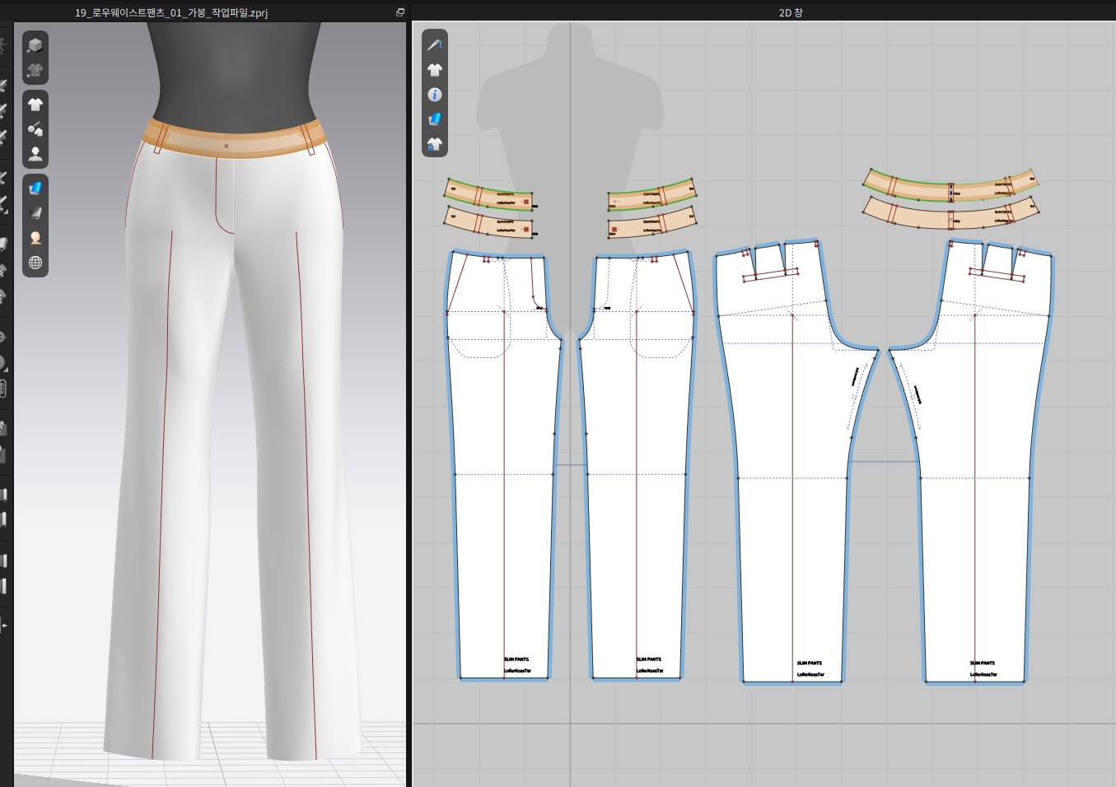This screenshot has width=1116, height=787.
Task: Expand the gray shirt simulation icon below cube
Action: pyautogui.click(x=35, y=71)
